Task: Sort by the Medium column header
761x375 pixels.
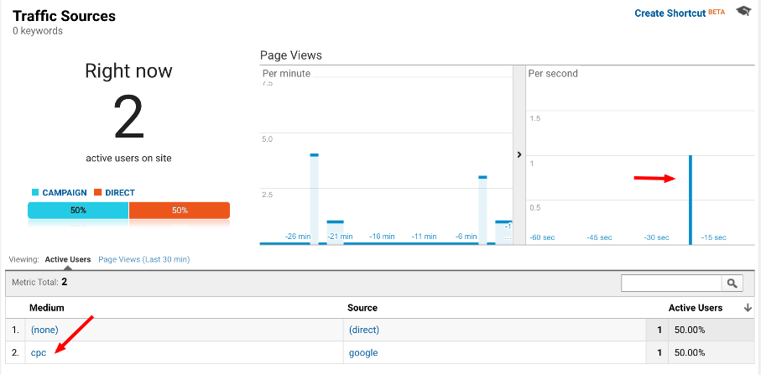Action: click(47, 308)
